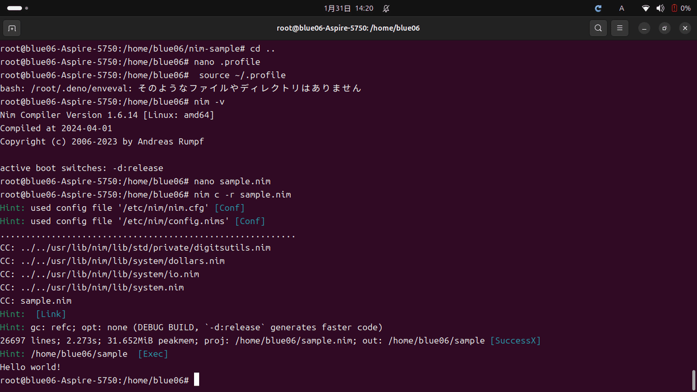Click the input method indicator "A"
The height and width of the screenshot is (392, 697).
[621, 8]
